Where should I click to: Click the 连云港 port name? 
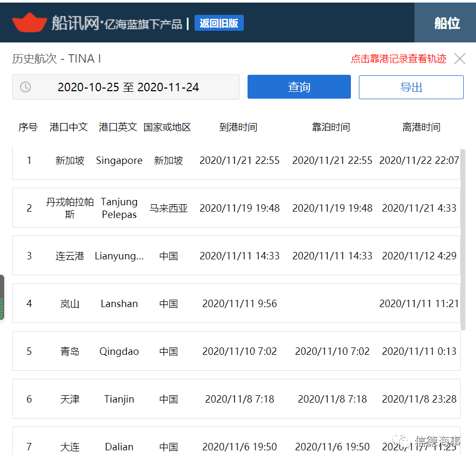(x=70, y=256)
